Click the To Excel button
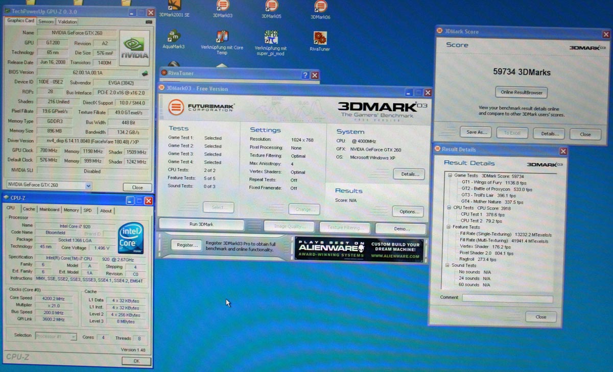This screenshot has width=613, height=372. [x=512, y=133]
